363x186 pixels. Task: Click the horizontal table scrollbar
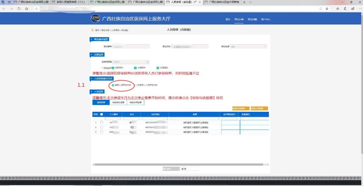179,165
